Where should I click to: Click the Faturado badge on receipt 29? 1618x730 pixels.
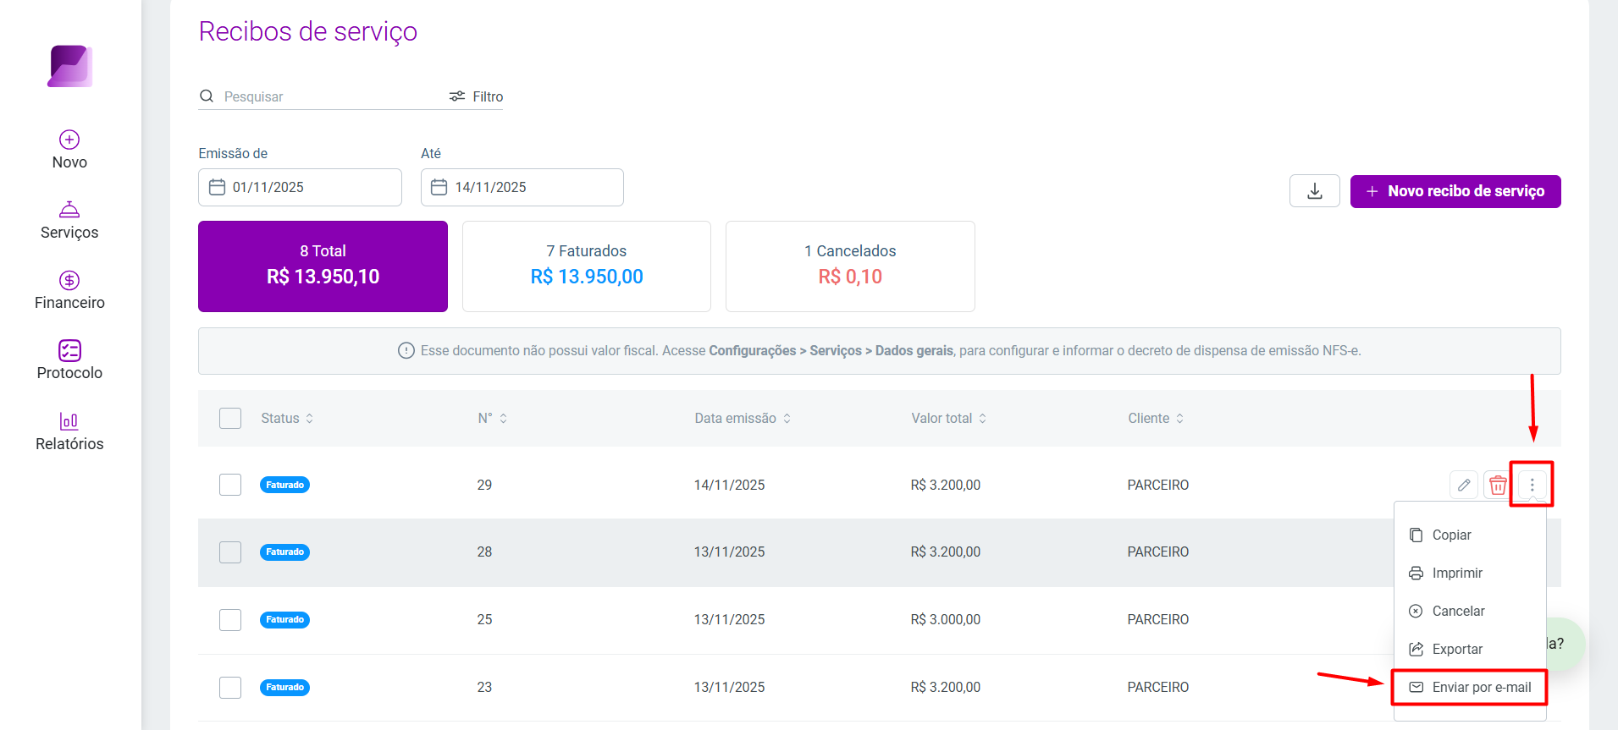click(284, 485)
